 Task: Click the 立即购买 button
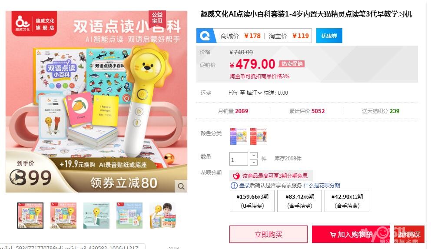coord(268,234)
